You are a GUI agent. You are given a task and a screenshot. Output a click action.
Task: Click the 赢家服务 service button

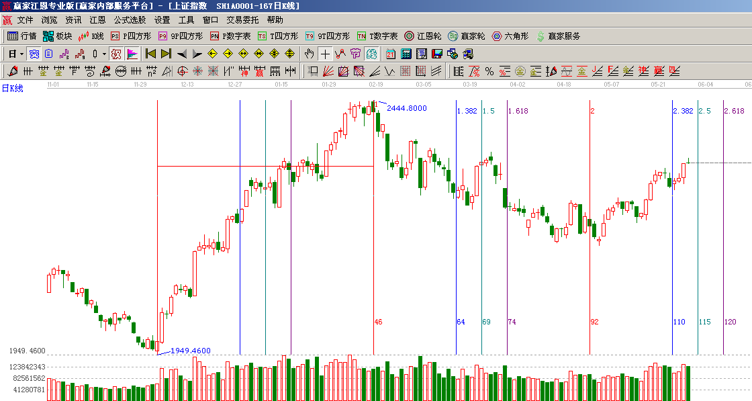coord(558,36)
